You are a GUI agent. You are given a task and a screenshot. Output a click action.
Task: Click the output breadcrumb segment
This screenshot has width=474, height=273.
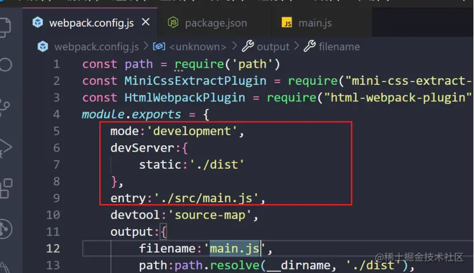coord(273,47)
